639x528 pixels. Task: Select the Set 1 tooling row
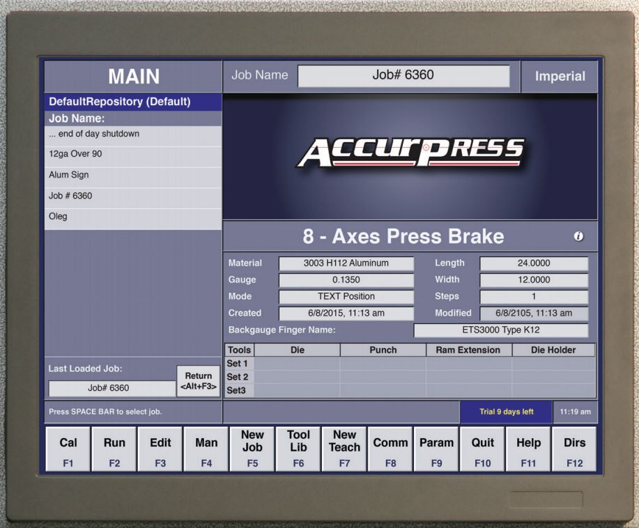[237, 363]
